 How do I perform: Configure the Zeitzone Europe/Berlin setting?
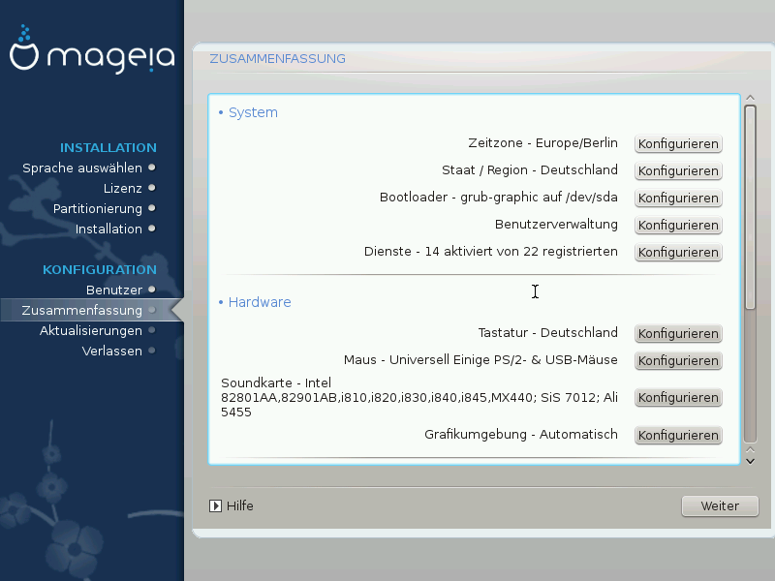pos(678,143)
